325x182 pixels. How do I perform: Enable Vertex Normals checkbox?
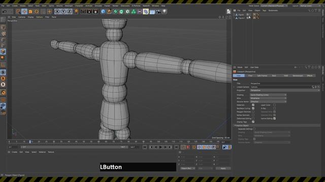253,115
